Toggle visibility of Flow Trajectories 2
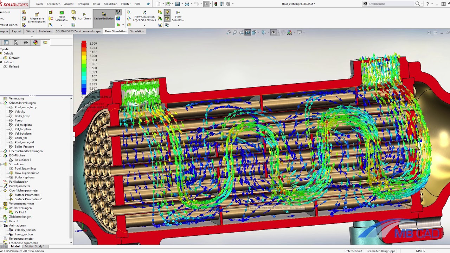Image resolution: width=450 pixels, height=253 pixels. 11,173
